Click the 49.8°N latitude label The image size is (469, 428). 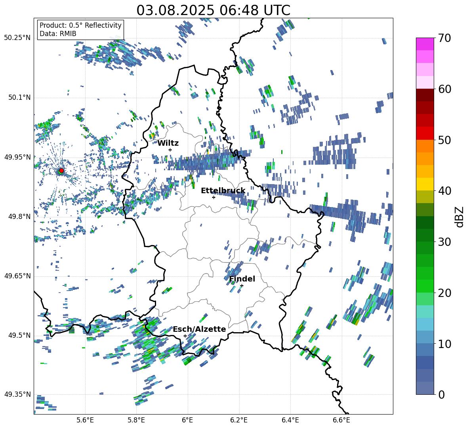click(19, 217)
